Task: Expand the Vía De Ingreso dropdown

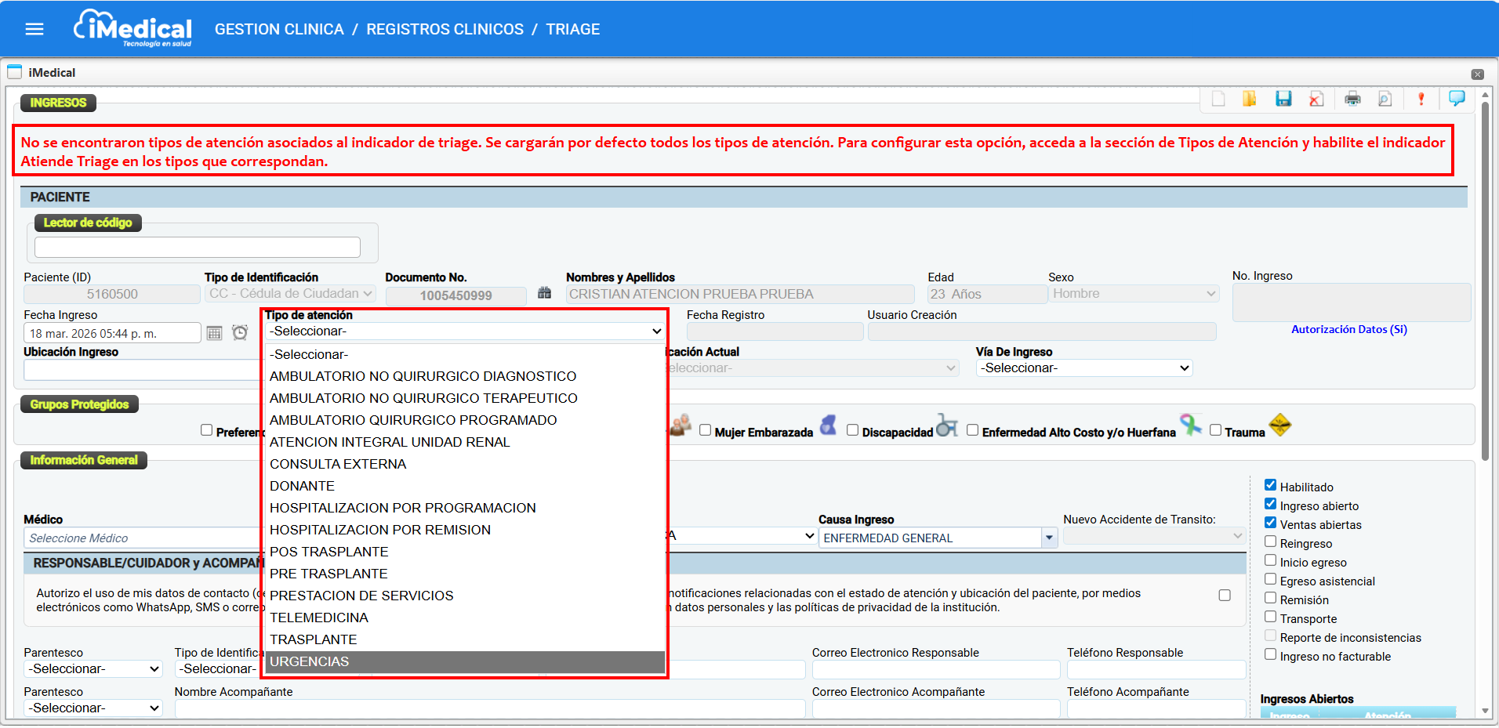Action: (x=1083, y=368)
